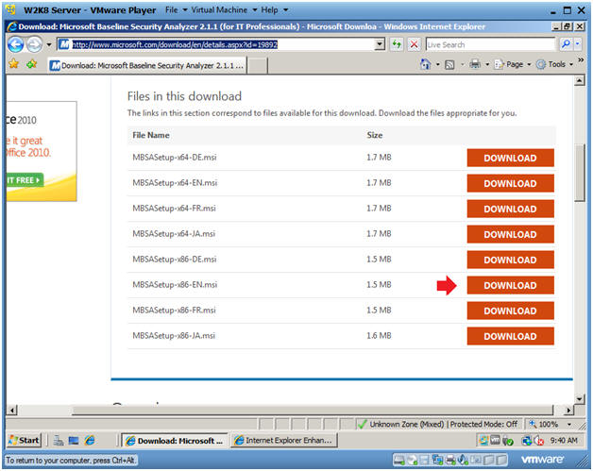Image resolution: width=593 pixels, height=471 pixels.
Task: Open the Virtual Machine menu
Action: pyautogui.click(x=224, y=9)
